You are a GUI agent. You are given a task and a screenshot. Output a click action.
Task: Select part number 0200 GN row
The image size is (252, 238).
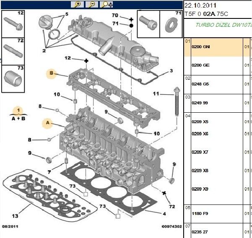point(200,47)
